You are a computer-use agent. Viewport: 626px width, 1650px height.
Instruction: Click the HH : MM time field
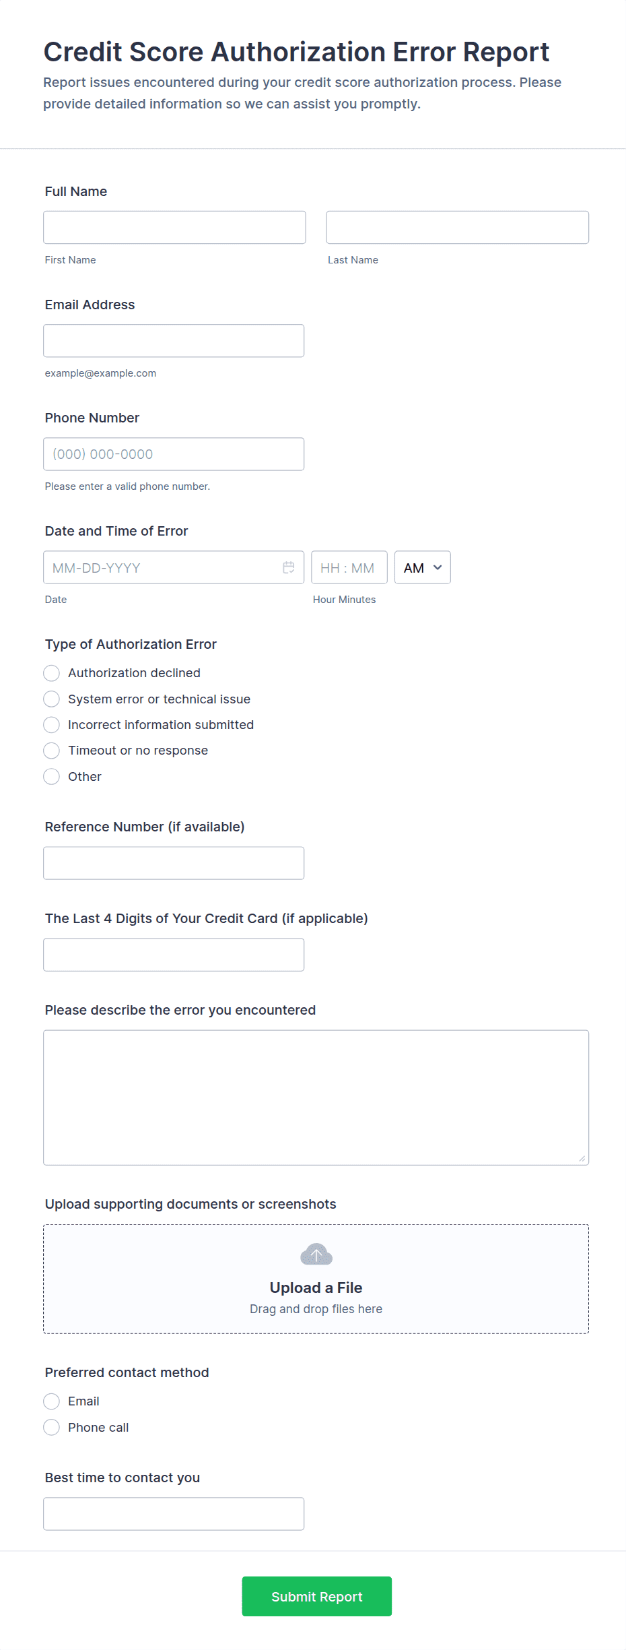pyautogui.click(x=349, y=567)
